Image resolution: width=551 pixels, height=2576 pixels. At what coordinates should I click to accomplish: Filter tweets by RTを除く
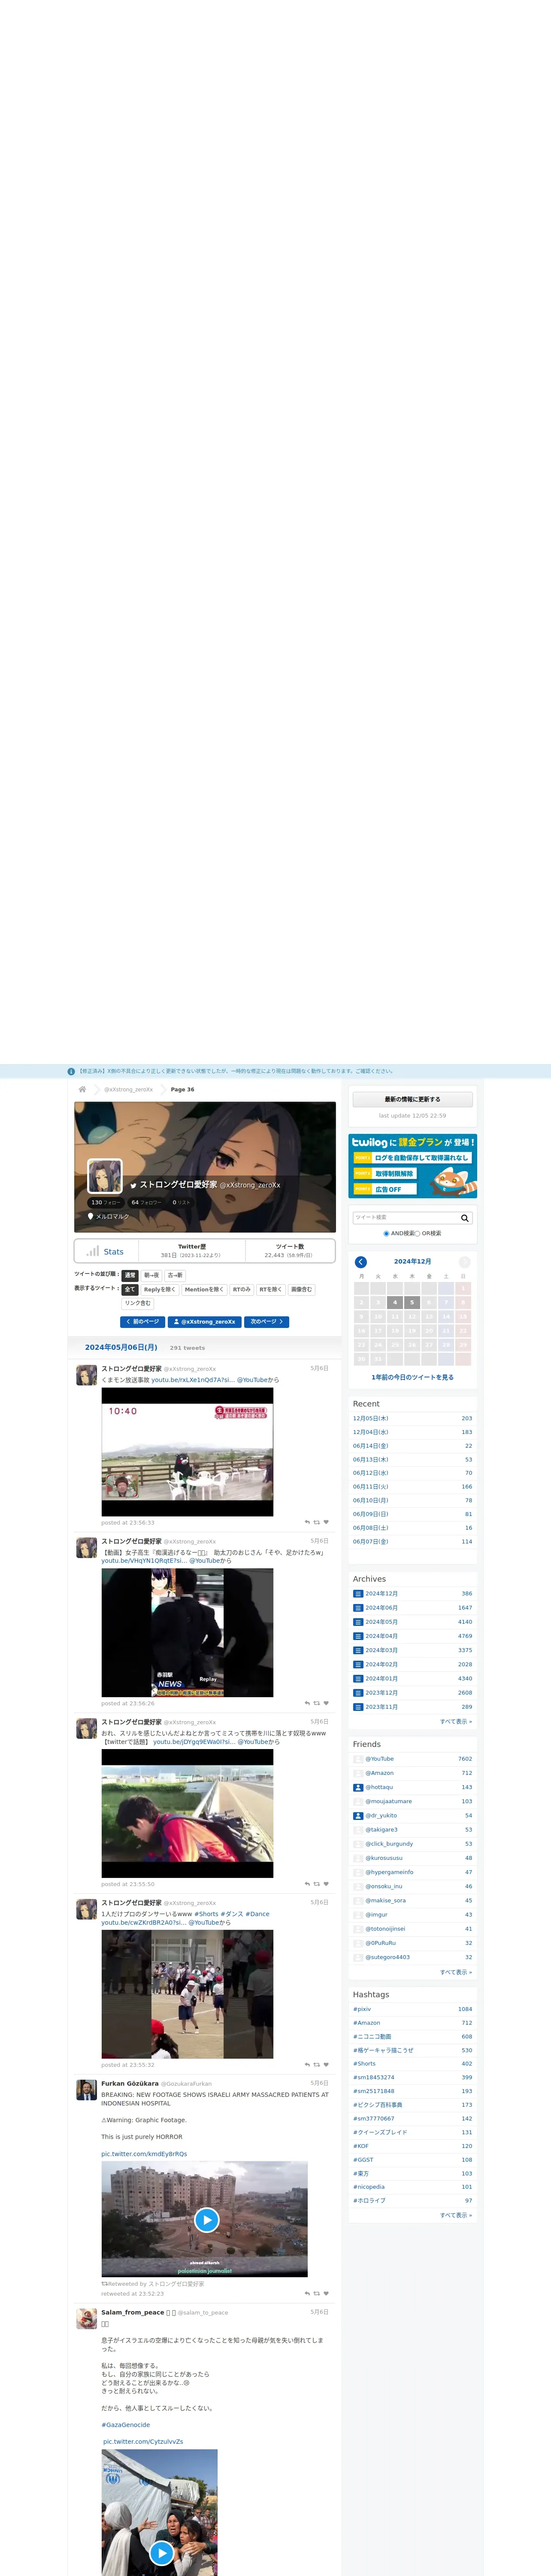tap(271, 1290)
